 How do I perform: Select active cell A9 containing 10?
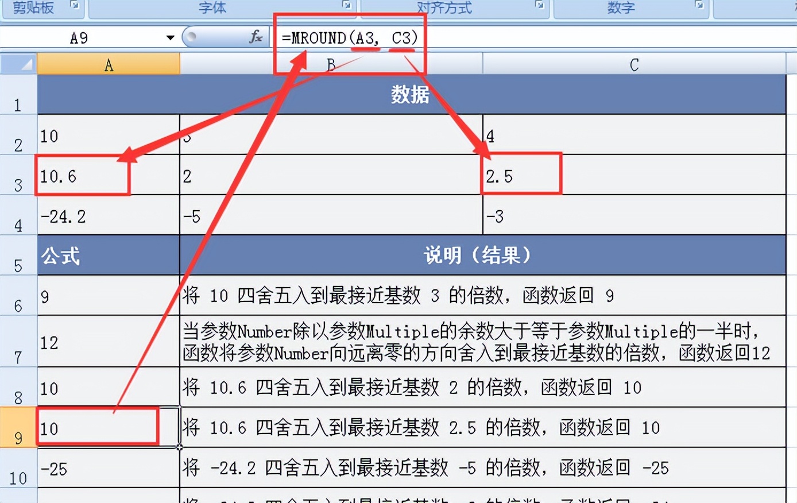point(109,428)
